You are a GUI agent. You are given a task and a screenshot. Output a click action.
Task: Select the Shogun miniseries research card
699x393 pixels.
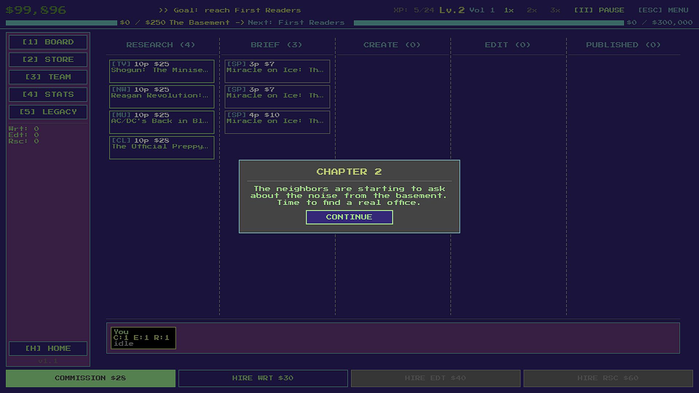pos(162,71)
